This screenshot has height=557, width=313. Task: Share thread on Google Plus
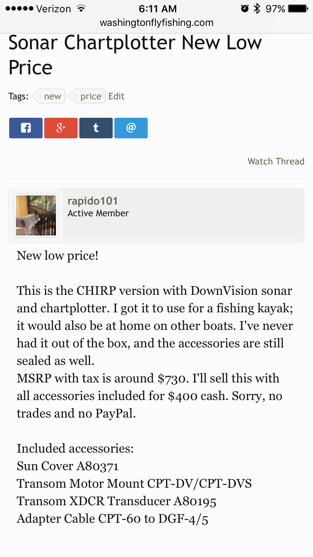click(x=61, y=128)
